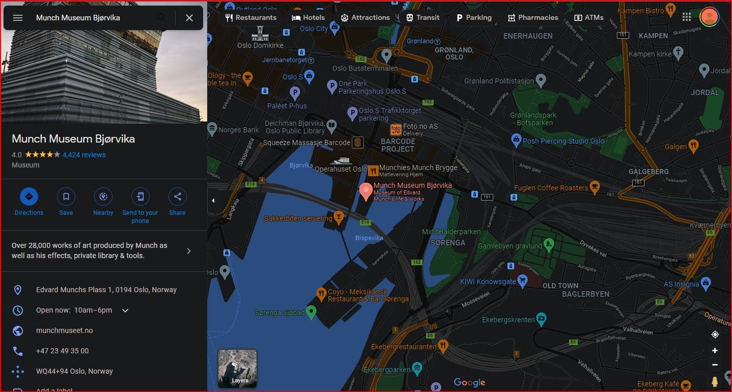This screenshot has width=732, height=392.
Task: Click the Ekebergskrenten camera marker
Action: point(541,319)
